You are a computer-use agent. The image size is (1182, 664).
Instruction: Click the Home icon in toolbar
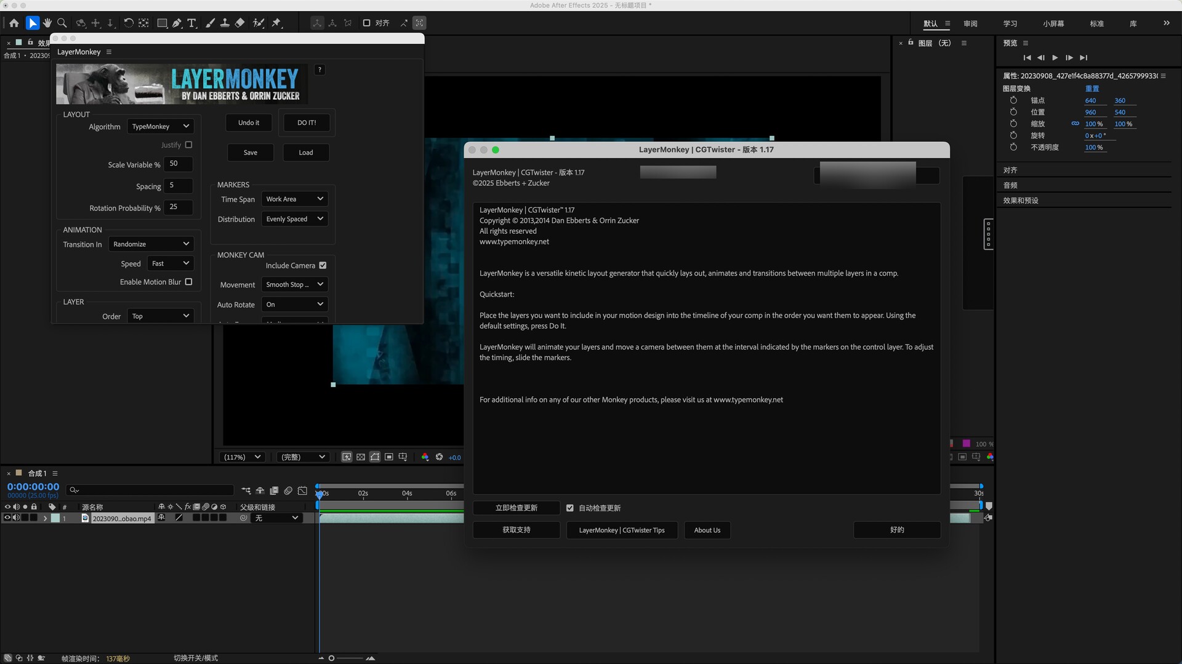tap(14, 23)
